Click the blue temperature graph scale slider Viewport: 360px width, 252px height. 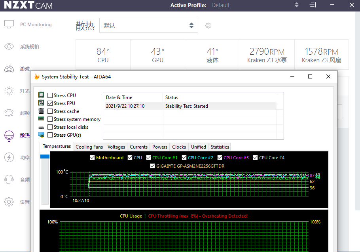click(x=45, y=157)
